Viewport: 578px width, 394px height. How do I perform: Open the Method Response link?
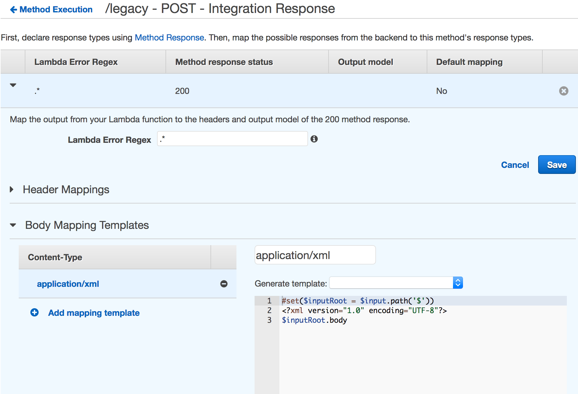[169, 37]
